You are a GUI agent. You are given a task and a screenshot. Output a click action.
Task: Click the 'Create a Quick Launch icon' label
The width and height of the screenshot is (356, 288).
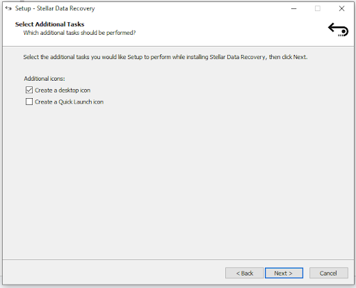coord(69,102)
